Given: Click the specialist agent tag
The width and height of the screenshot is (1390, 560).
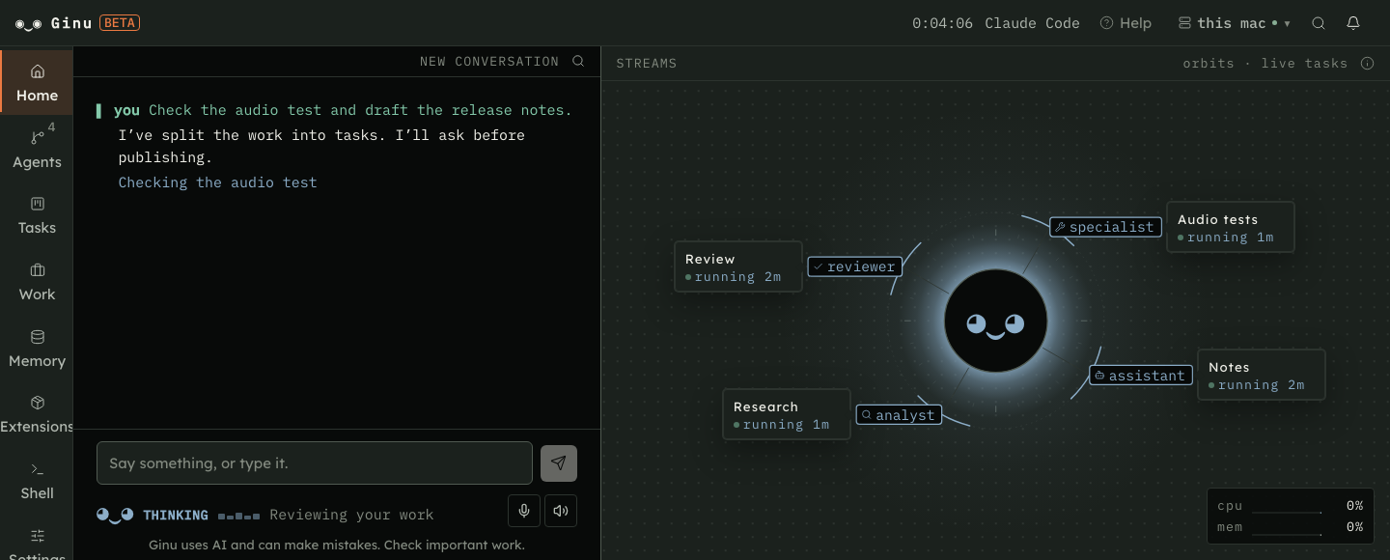Looking at the screenshot, I should (x=1105, y=227).
